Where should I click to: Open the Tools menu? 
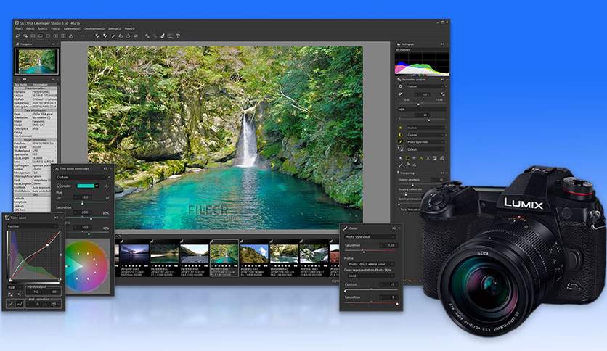tap(43, 28)
